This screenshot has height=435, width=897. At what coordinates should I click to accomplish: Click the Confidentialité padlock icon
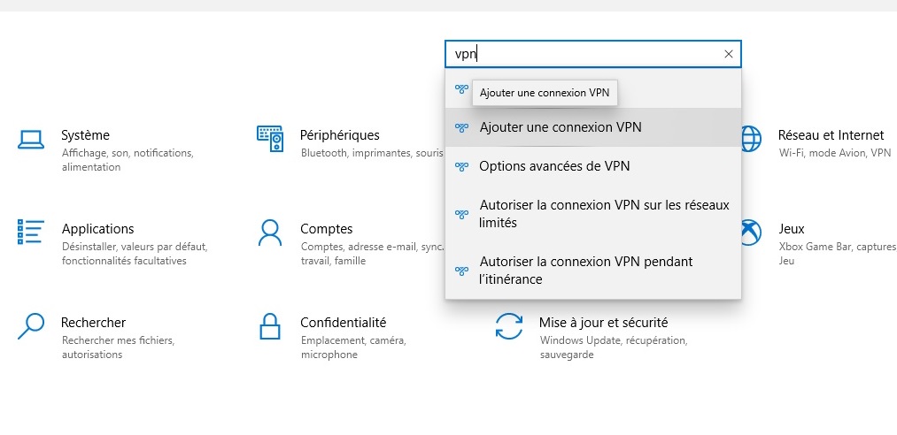pos(269,325)
